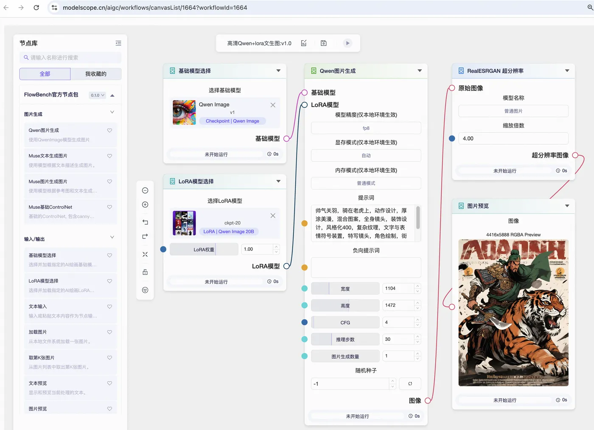Zoom in the canvas with plus icon
This screenshot has width=594, height=430.
[145, 205]
